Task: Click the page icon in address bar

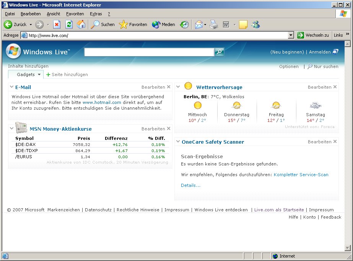Action: coord(24,35)
